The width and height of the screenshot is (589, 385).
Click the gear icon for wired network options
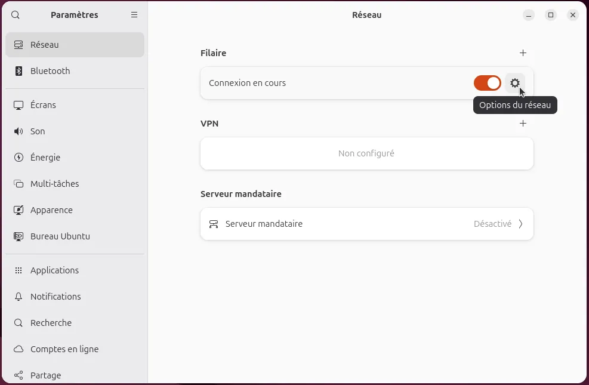[515, 83]
